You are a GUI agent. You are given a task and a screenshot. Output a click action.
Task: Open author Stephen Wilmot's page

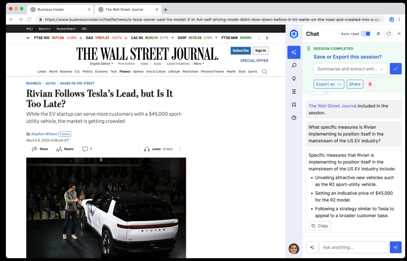point(44,134)
